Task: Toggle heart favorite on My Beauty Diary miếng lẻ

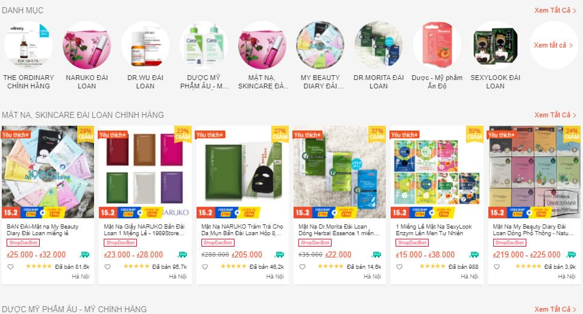Action: coord(10,266)
